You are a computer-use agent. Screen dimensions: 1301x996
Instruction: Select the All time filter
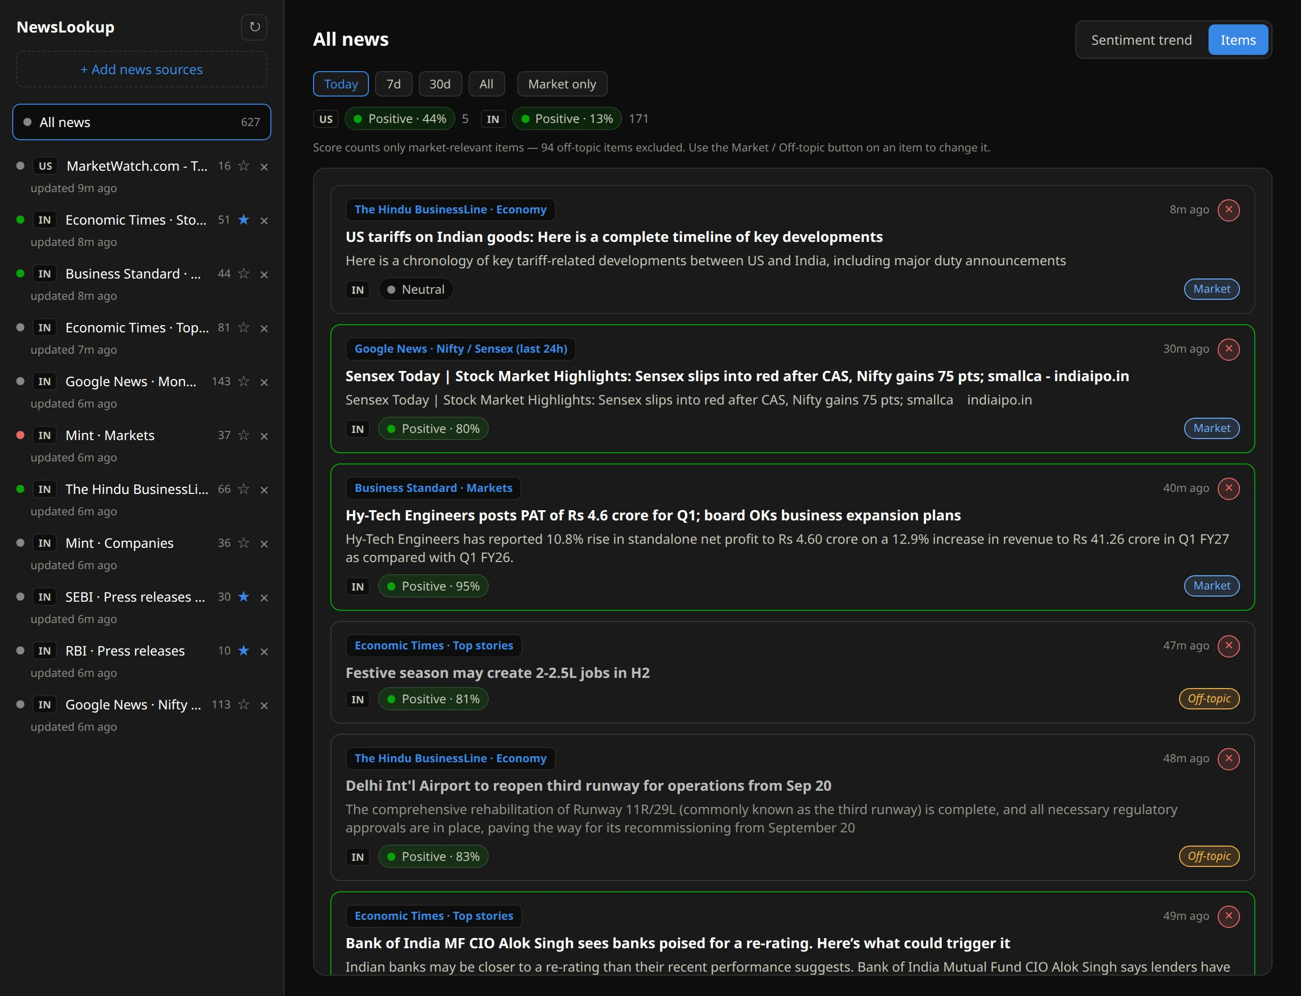tap(486, 84)
